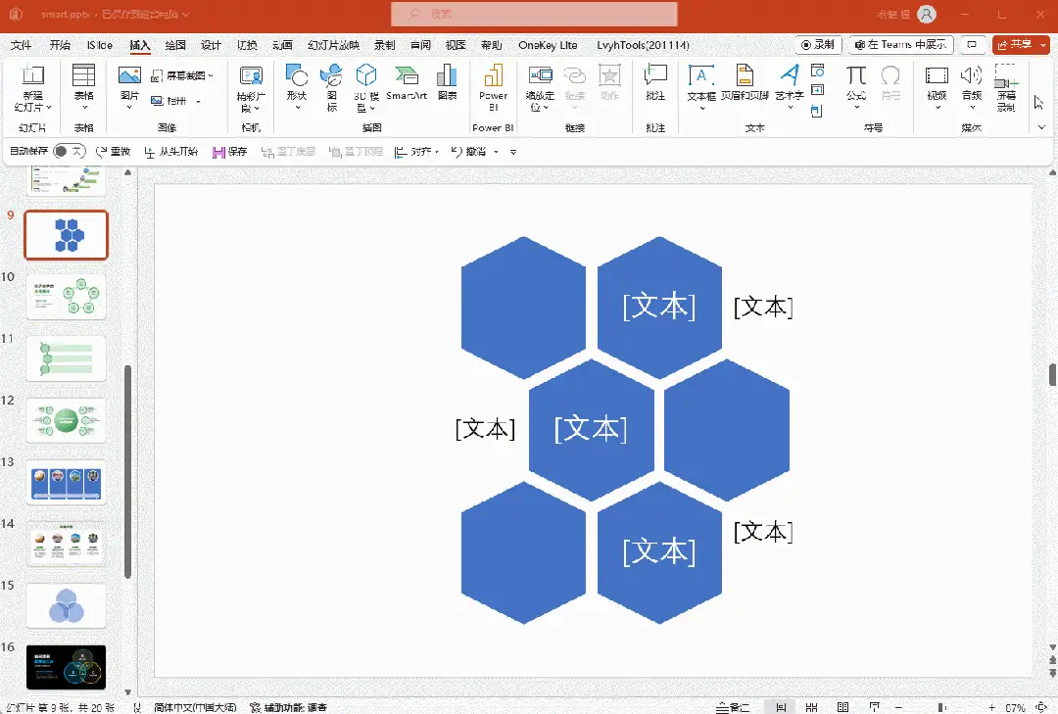1058x714 pixels.
Task: Insert a table with 表格 icon
Action: coord(83,82)
